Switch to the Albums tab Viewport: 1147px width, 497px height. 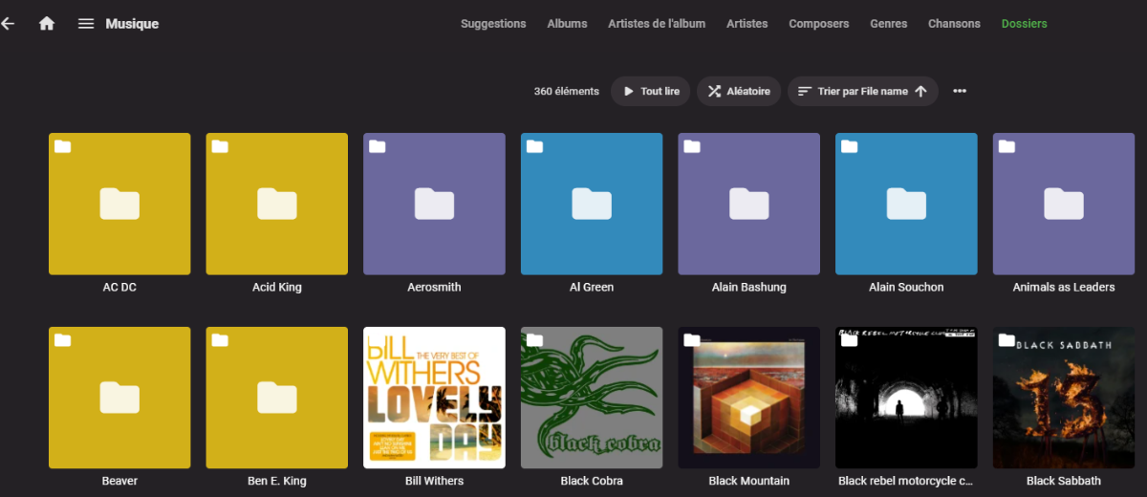tap(567, 24)
